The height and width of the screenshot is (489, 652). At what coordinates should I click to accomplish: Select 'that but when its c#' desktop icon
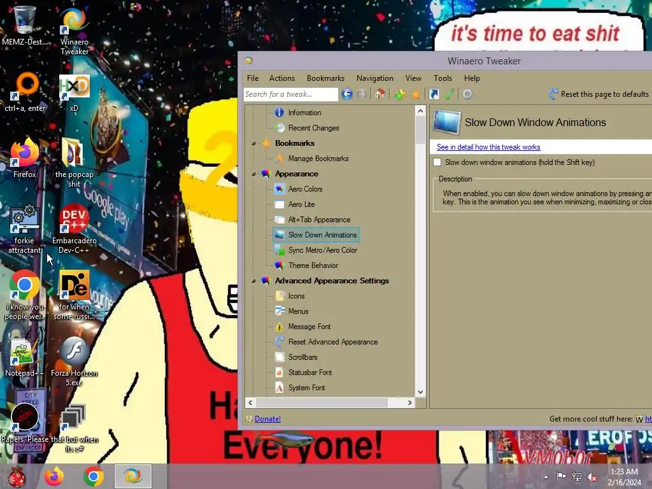coord(74,428)
